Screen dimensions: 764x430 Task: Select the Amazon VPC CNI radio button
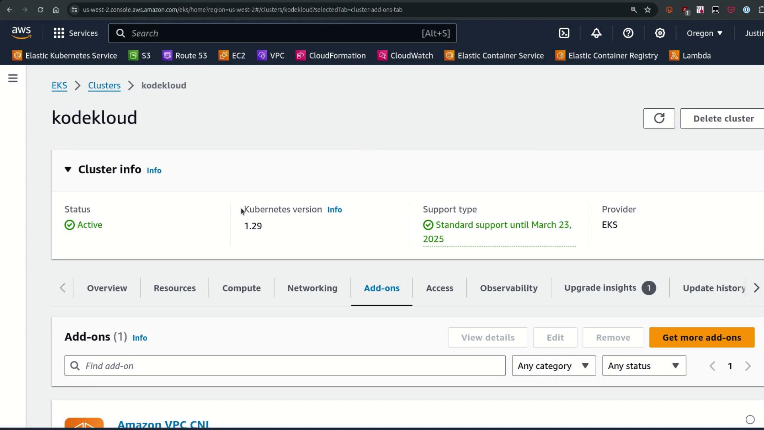click(750, 419)
